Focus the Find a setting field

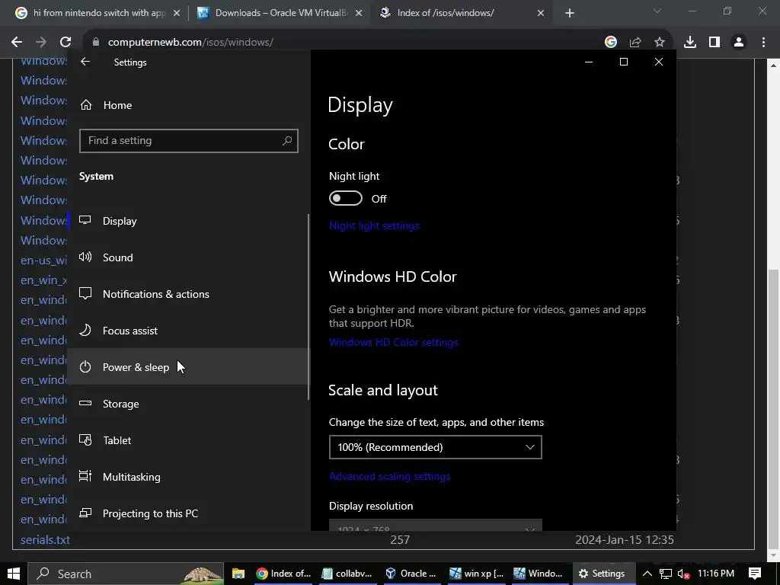tap(189, 141)
